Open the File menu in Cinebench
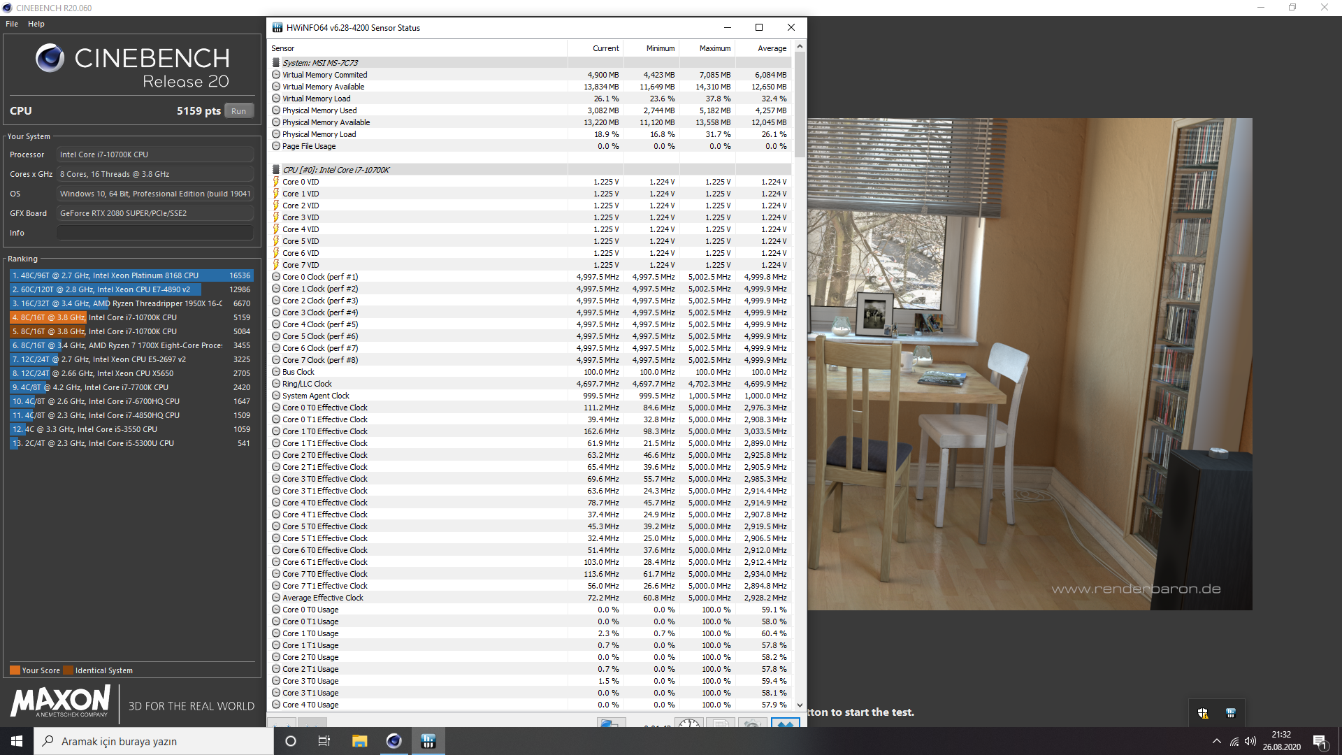The height and width of the screenshot is (755, 1342). pos(12,24)
